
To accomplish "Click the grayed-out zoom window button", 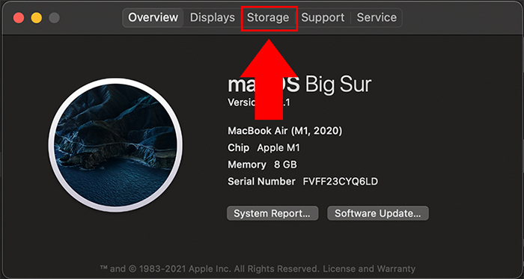I will 54,18.
